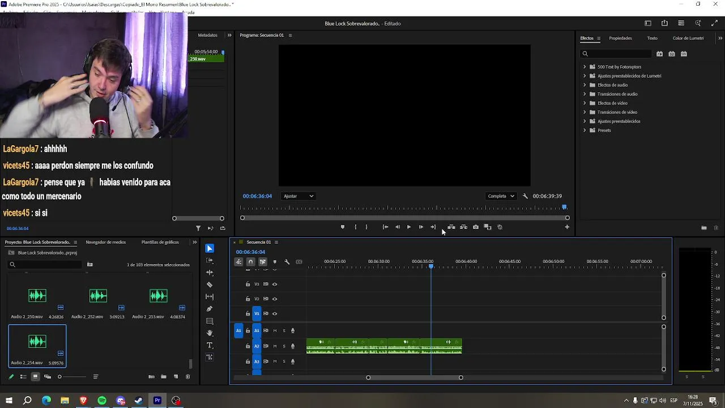The width and height of the screenshot is (725, 408).
Task: Click the Extract button in Program monitor
Action: [x=463, y=227]
